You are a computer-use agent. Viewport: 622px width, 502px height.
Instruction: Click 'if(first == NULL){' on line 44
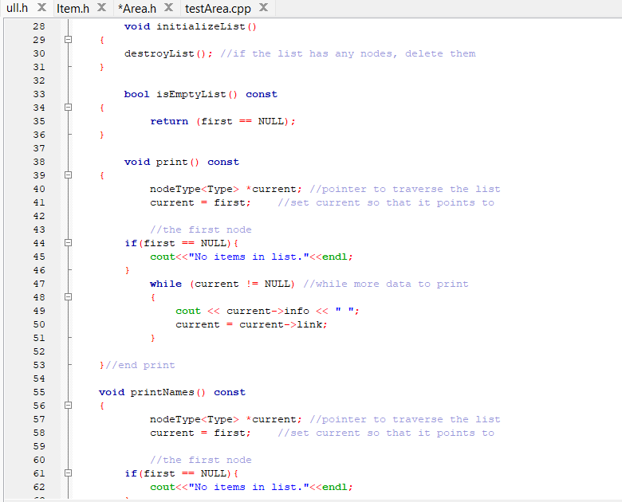click(181, 243)
